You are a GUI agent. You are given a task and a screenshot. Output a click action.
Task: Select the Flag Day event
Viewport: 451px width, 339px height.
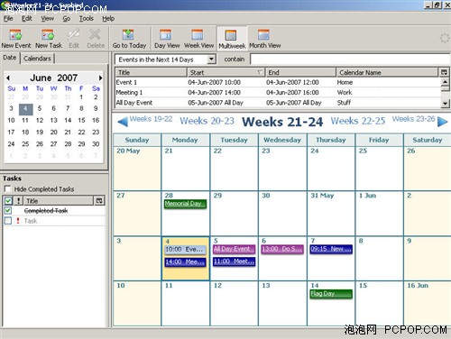click(331, 294)
